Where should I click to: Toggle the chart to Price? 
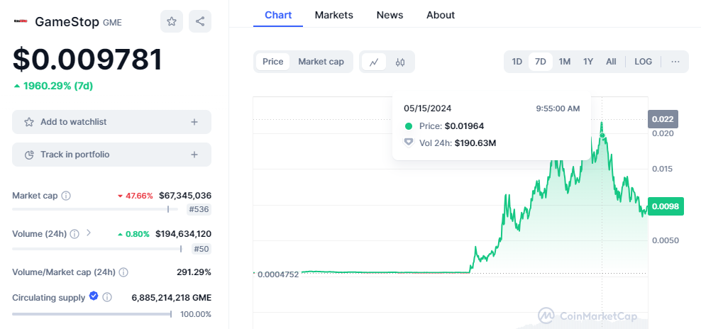point(272,62)
